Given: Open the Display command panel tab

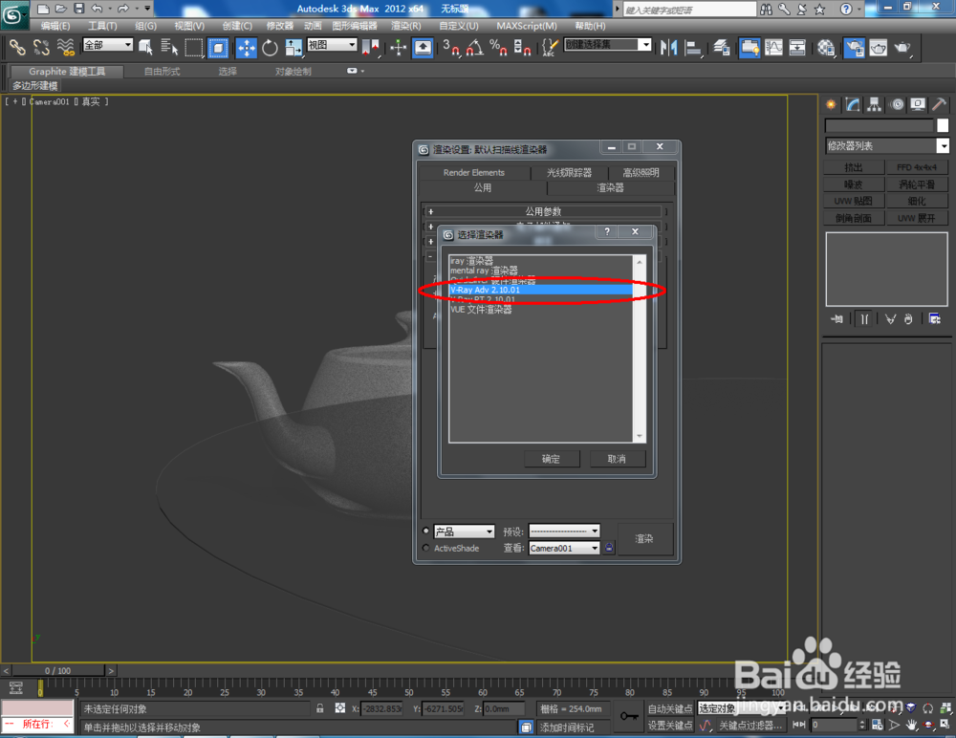Looking at the screenshot, I should click(918, 105).
